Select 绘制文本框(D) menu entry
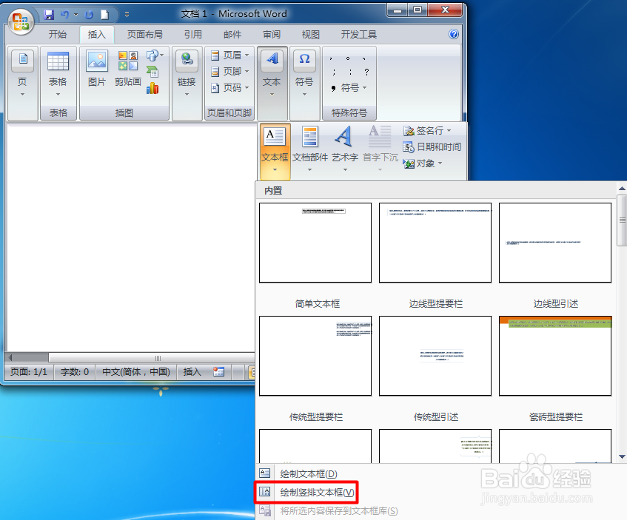 tap(309, 473)
